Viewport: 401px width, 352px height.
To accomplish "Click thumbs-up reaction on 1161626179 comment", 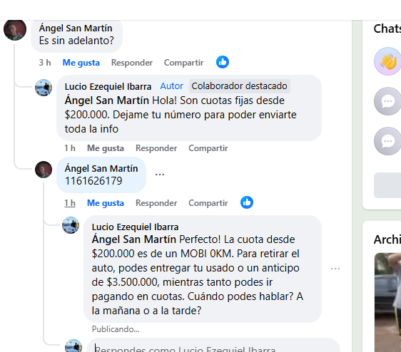I will pyautogui.click(x=247, y=202).
